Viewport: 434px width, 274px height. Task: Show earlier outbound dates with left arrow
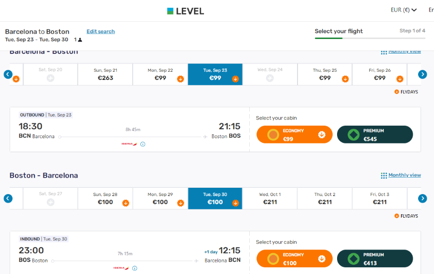coord(8,74)
